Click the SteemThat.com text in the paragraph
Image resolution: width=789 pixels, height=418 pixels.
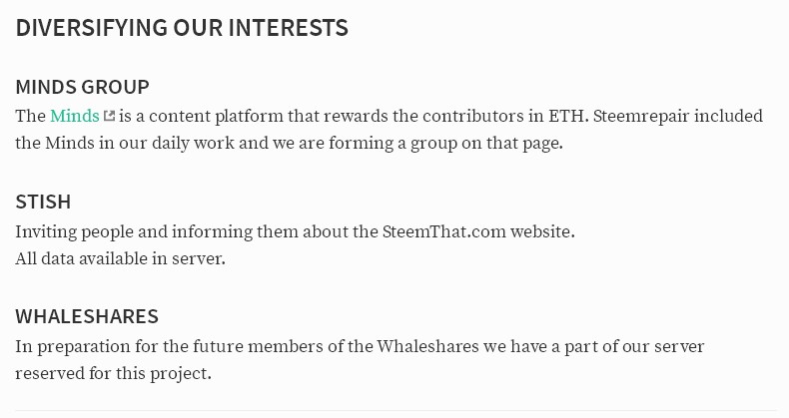(443, 231)
